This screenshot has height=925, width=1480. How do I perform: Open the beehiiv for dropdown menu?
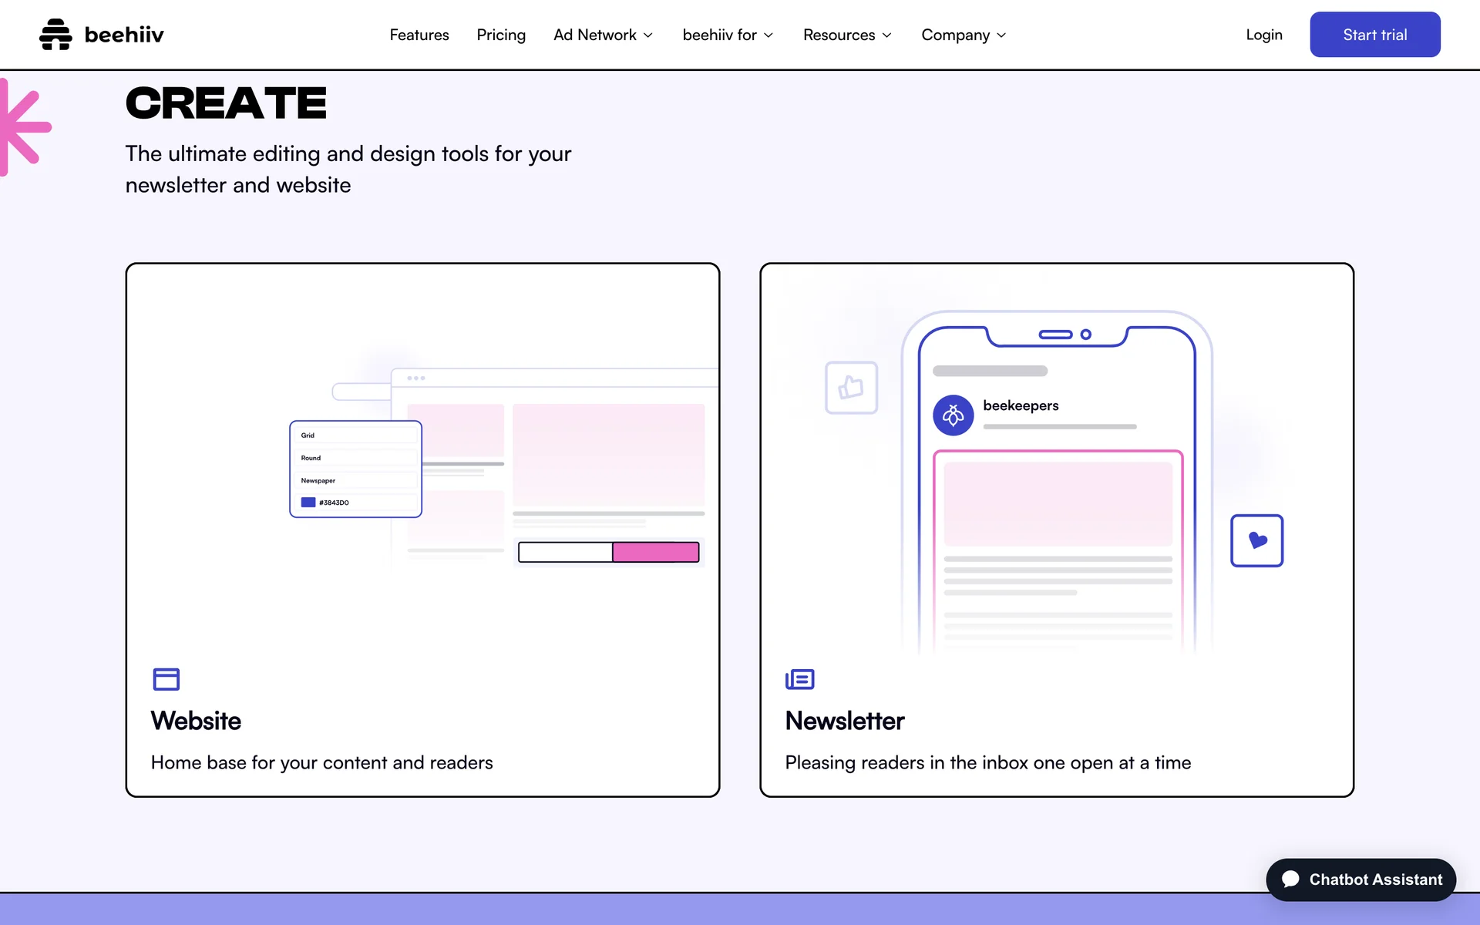pos(727,35)
